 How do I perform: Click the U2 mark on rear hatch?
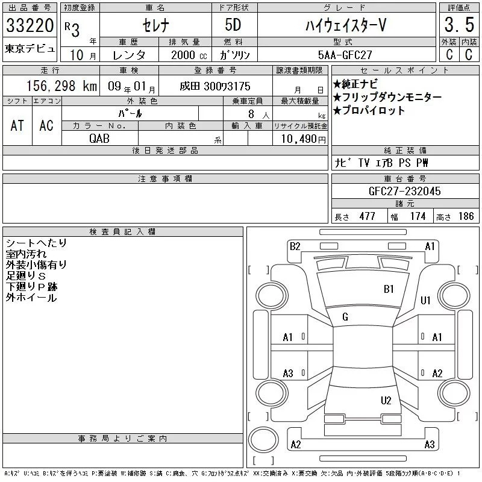pos(386,401)
